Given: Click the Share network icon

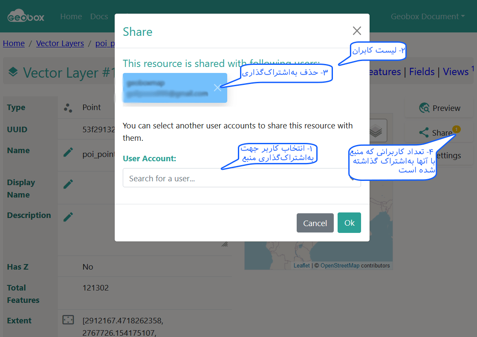Looking at the screenshot, I should point(424,132).
